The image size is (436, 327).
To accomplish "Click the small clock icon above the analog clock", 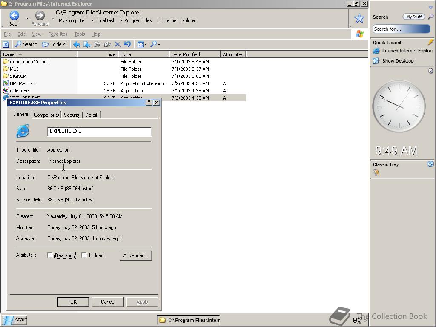I will (430, 71).
